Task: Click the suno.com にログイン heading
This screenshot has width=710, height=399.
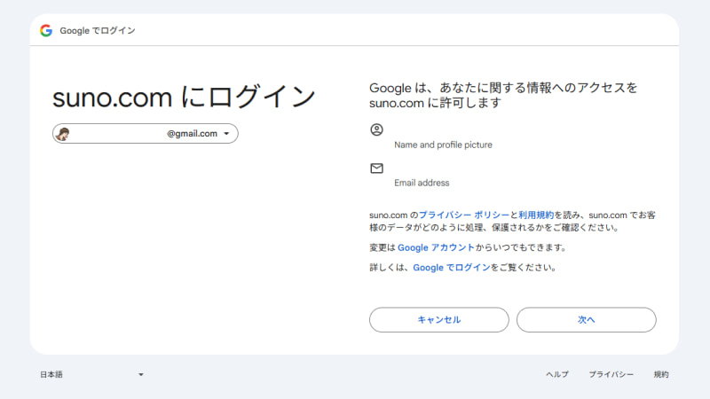Action: [x=185, y=97]
